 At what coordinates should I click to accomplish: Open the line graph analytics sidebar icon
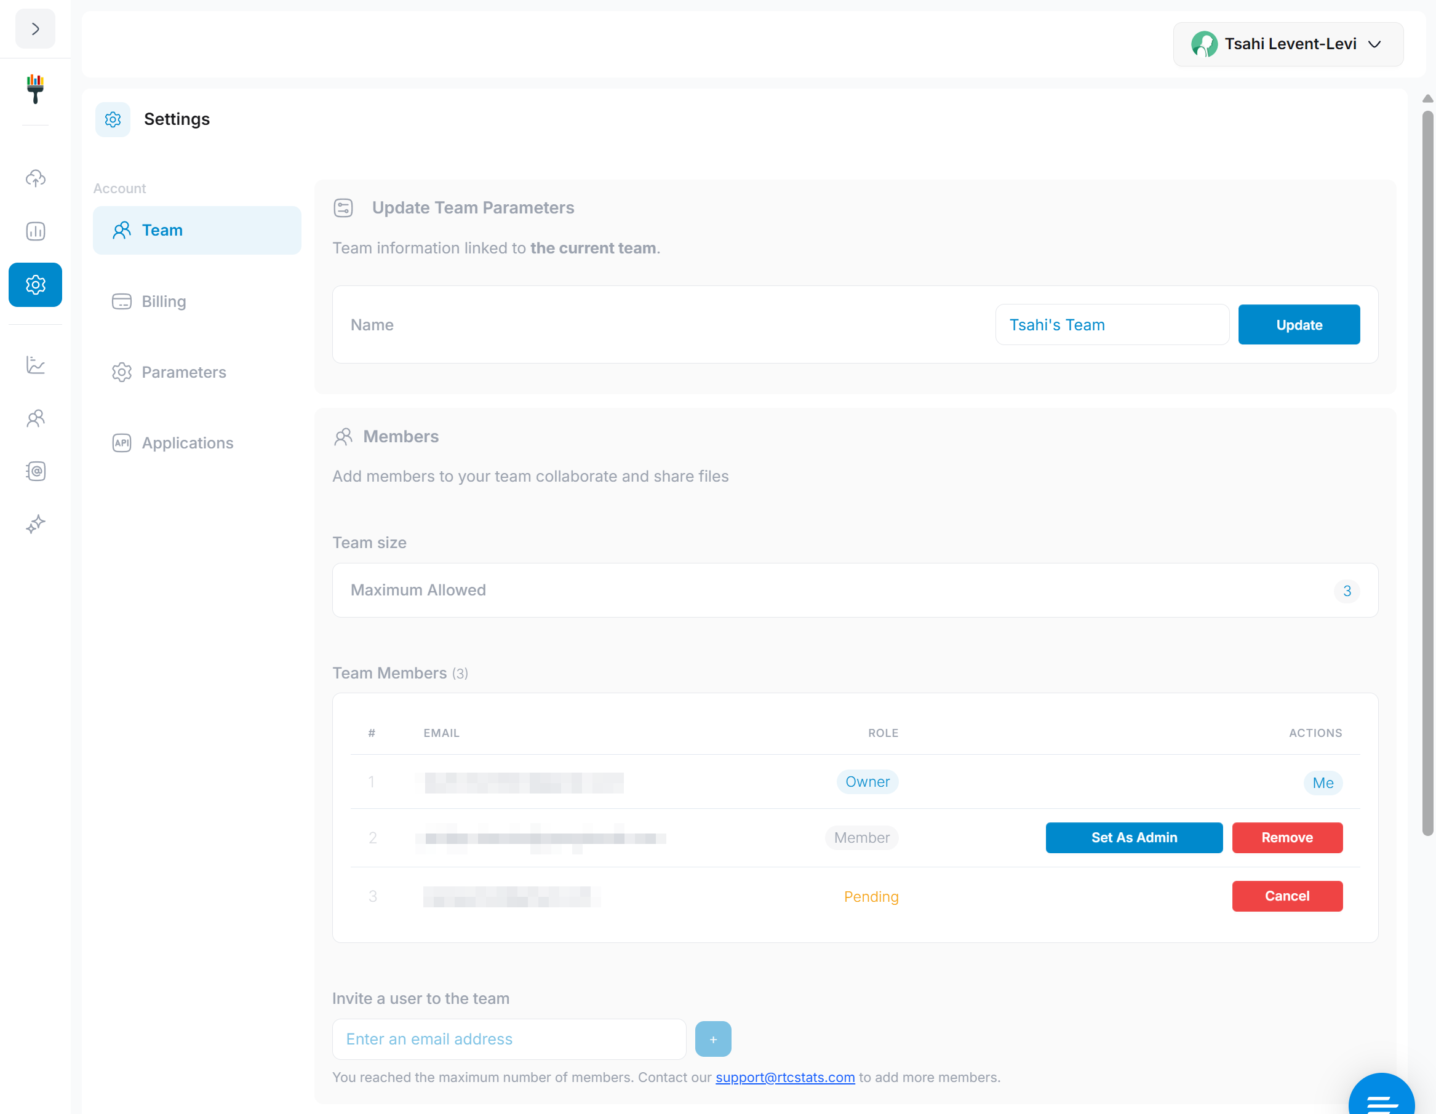point(36,365)
